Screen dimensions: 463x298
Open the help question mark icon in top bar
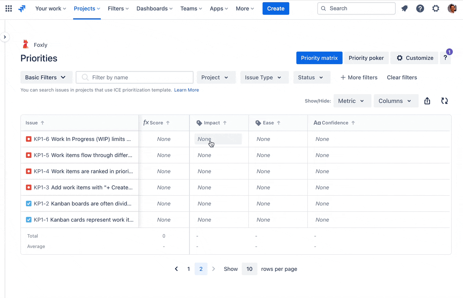coord(420,9)
